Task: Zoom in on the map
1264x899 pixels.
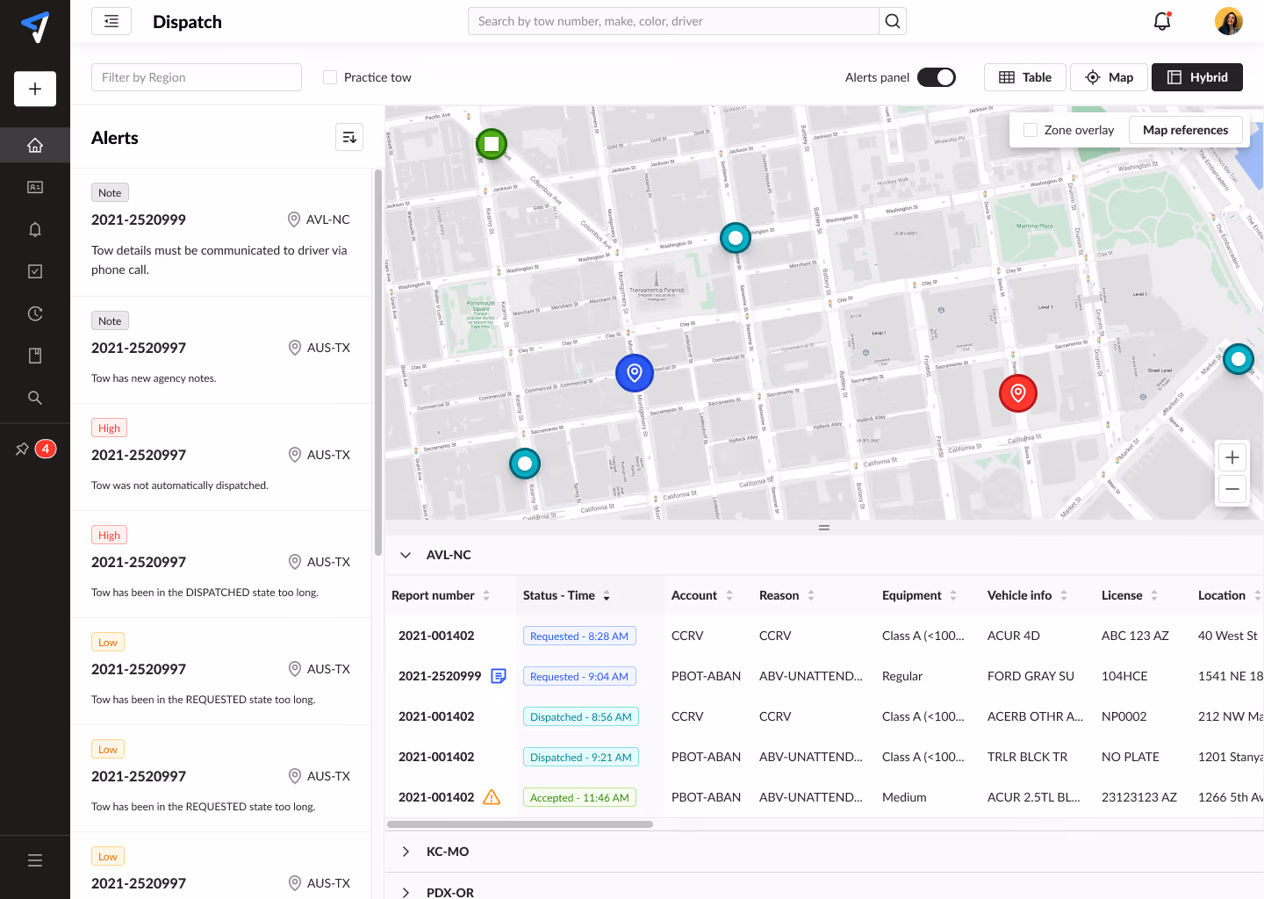Action: coord(1232,457)
